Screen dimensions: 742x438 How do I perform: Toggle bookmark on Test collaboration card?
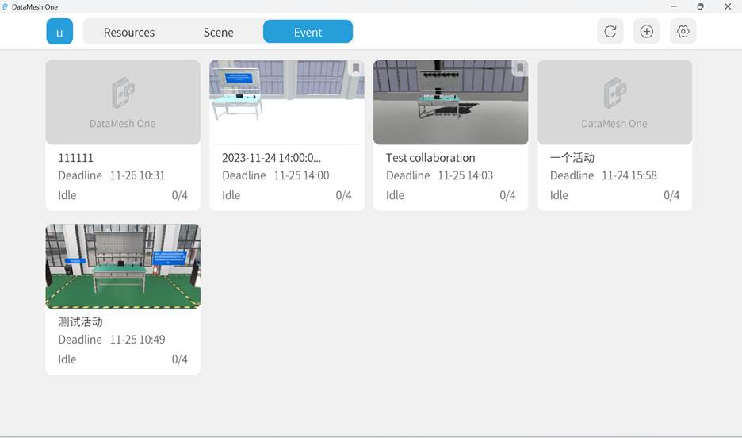[x=519, y=69]
